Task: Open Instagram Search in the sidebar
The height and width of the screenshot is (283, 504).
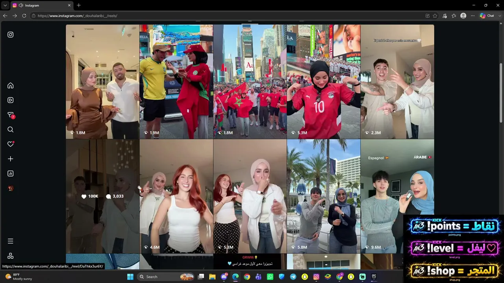Action: (11, 130)
